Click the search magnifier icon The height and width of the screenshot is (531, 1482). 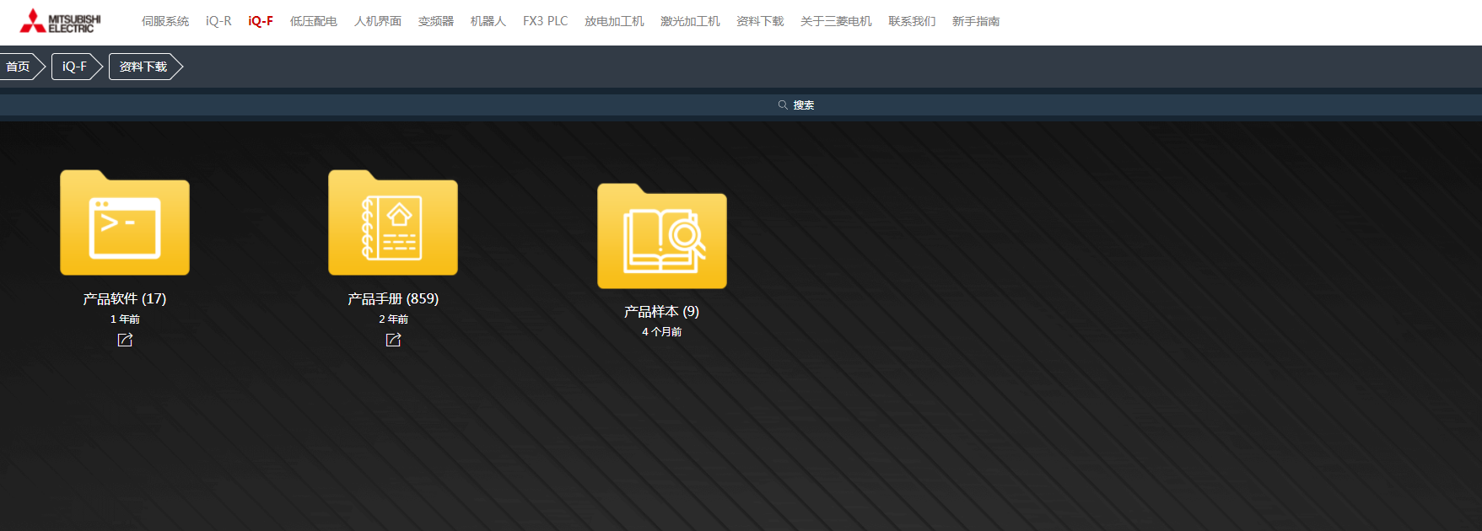pyautogui.click(x=783, y=105)
